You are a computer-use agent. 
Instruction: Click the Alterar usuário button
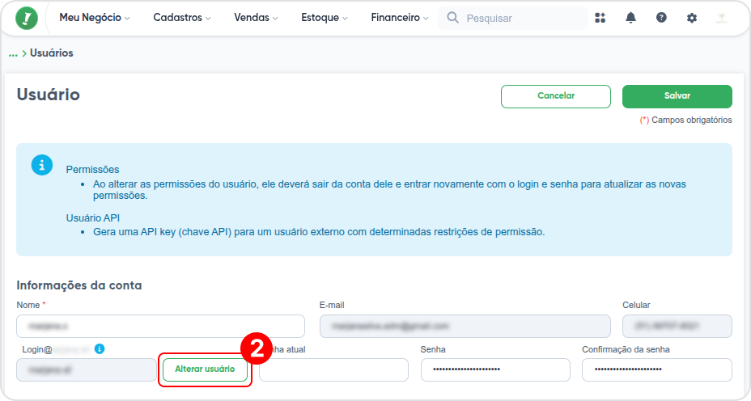pos(205,369)
